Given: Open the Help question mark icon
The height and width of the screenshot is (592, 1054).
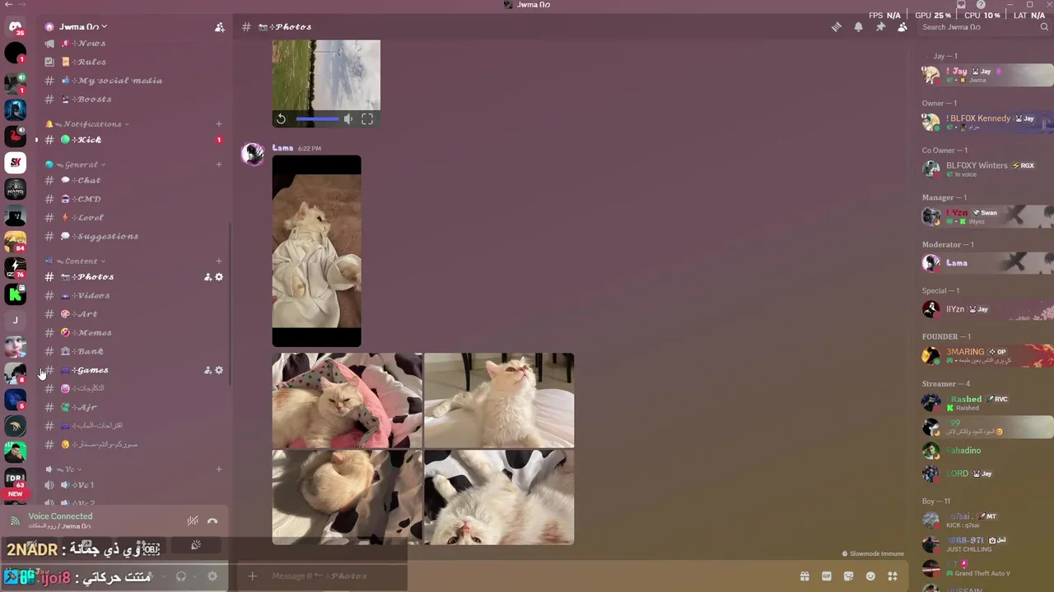Looking at the screenshot, I should [981, 5].
